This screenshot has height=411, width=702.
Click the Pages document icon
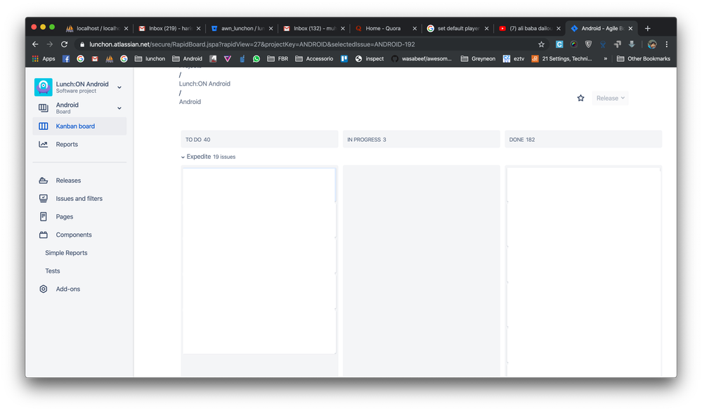tap(44, 216)
